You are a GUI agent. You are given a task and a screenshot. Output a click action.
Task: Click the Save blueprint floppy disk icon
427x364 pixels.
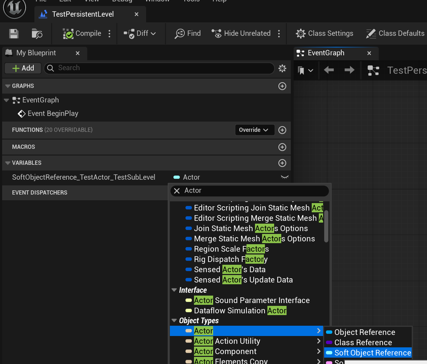(14, 34)
